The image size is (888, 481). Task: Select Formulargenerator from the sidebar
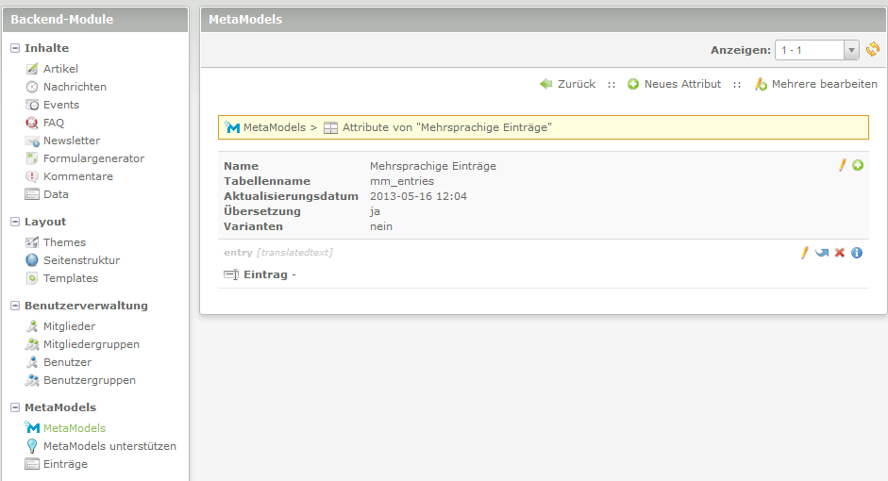click(93, 158)
